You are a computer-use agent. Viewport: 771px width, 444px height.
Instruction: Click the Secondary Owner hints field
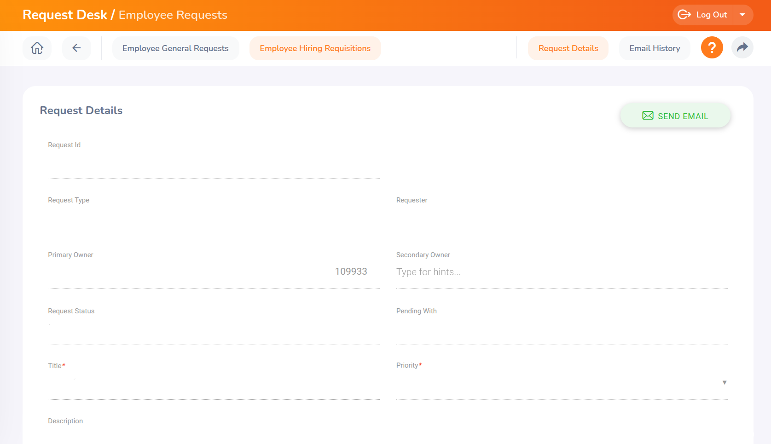click(x=562, y=272)
